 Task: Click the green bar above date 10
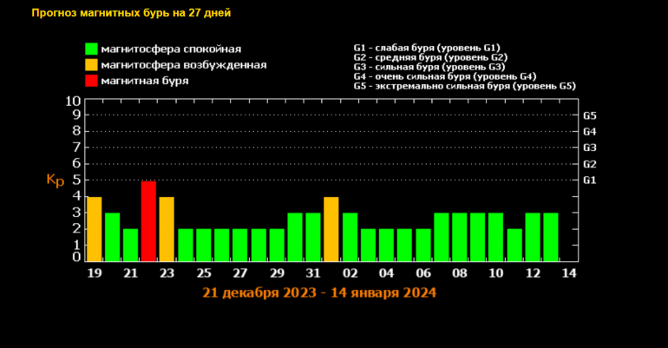coord(496,237)
